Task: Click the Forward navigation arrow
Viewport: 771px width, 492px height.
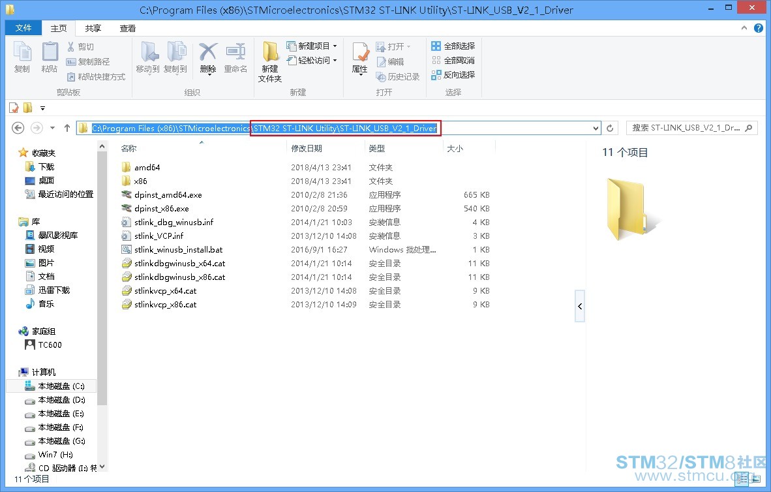Action: click(37, 128)
